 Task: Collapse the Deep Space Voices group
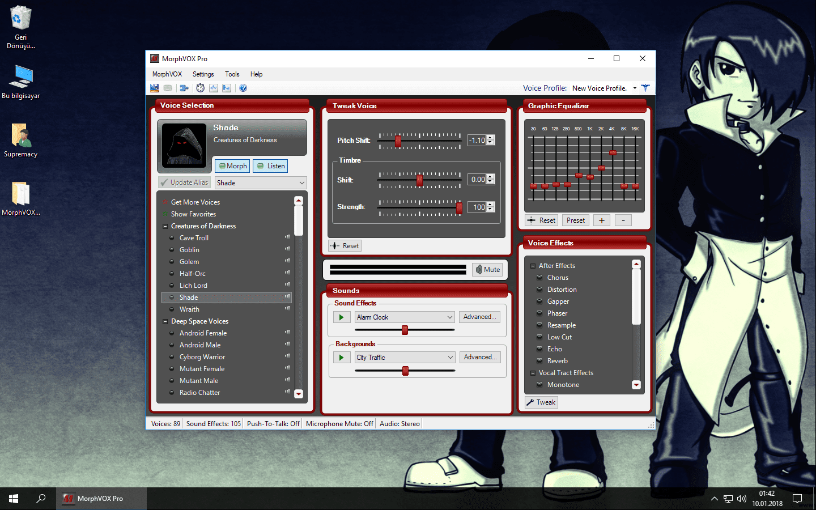165,321
